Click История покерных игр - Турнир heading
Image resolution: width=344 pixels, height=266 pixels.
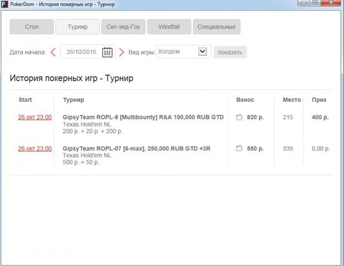71,78
